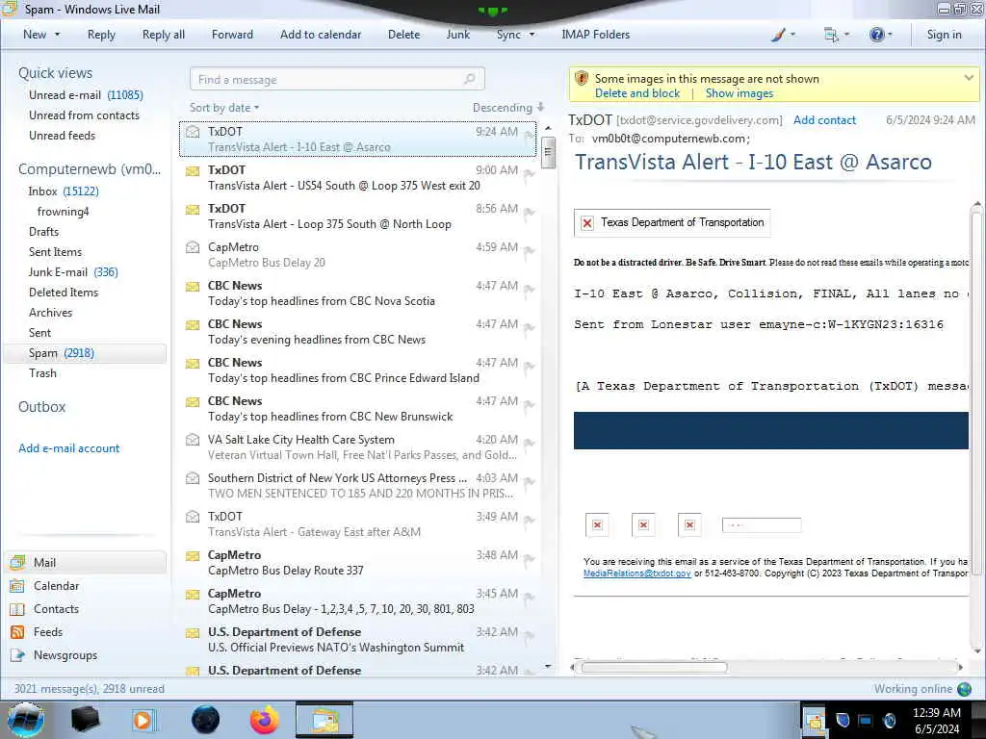This screenshot has height=739, width=986.
Task: Expand the Sync dropdown arrow
Action: click(x=532, y=35)
